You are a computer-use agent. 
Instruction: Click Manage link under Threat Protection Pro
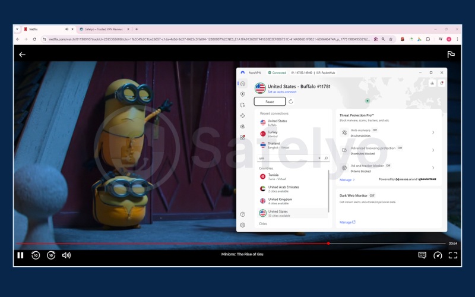pyautogui.click(x=347, y=180)
